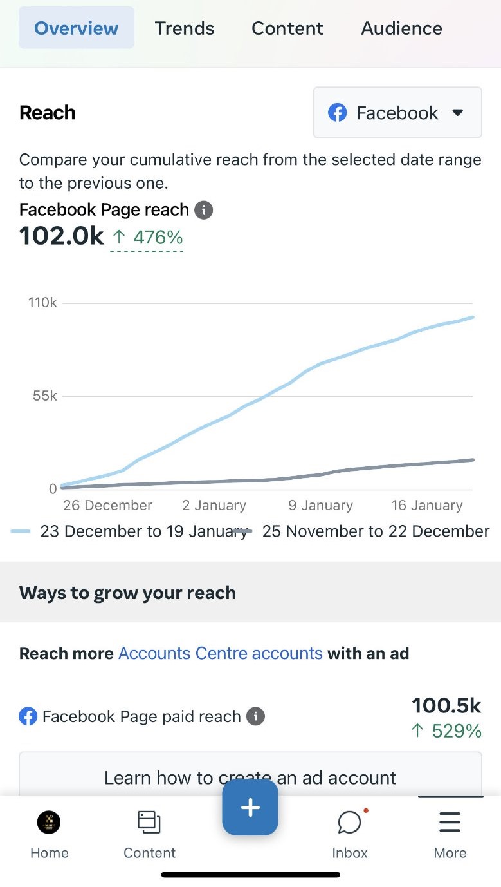This screenshot has width=501, height=887.
Task: Tap the info icon beside paid reach
Action: point(256,716)
